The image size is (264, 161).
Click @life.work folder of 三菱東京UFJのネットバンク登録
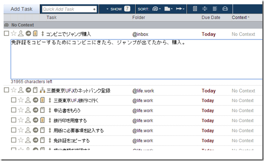(x=143, y=91)
